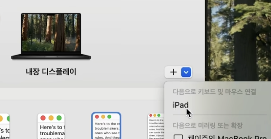Image resolution: width=271 pixels, height=139 pixels.
Task: Open the blue chevron display dropdown
Action: [x=186, y=73]
